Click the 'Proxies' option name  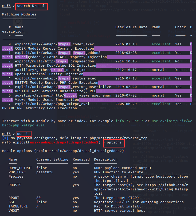point(16,177)
